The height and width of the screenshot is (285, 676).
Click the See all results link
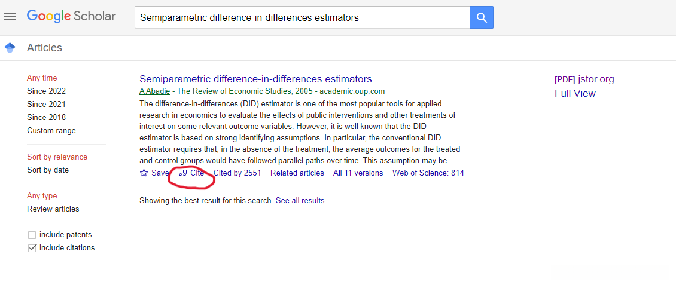pyautogui.click(x=300, y=201)
